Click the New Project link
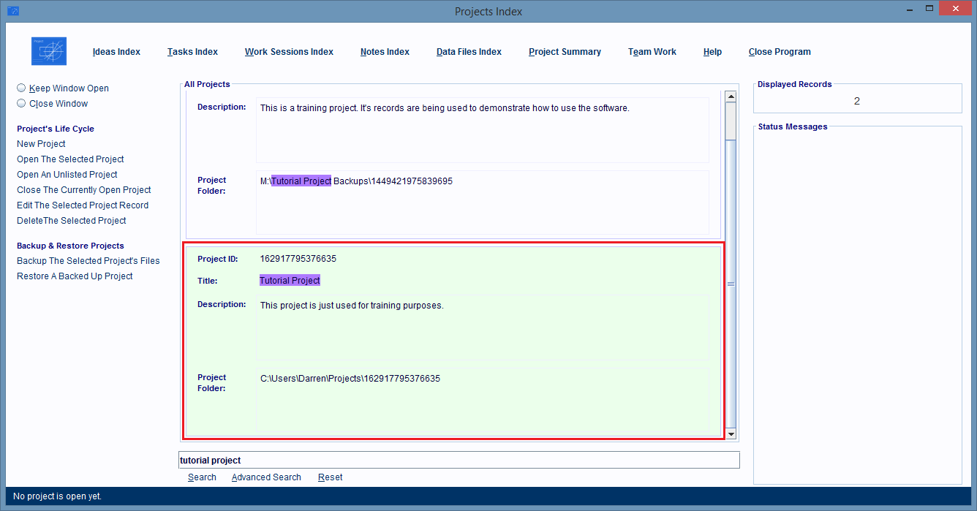Viewport: 977px width, 511px height. point(41,144)
